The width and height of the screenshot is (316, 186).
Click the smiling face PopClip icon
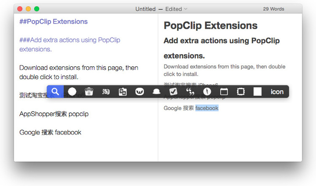tap(140, 92)
